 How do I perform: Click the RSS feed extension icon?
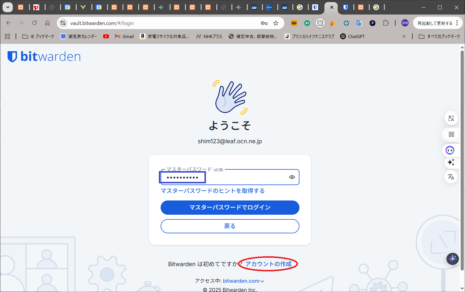click(x=320, y=23)
